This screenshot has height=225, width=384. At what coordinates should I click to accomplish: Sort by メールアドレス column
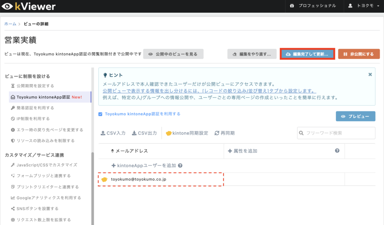129,151
